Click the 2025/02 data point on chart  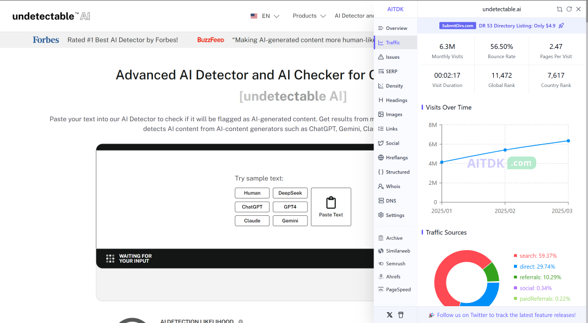505,150
